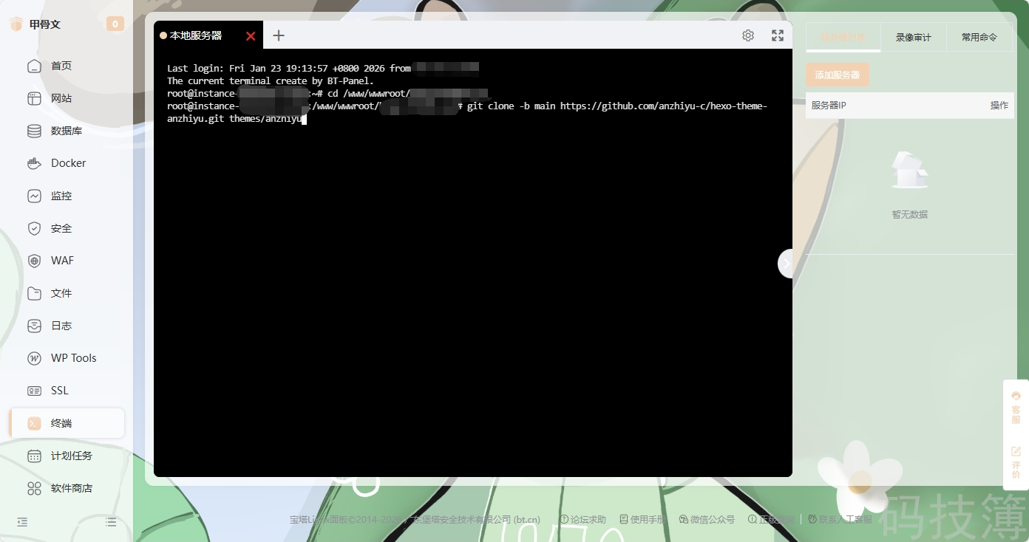The image size is (1029, 542).
Task: Open the 软件商店 app store icon
Action: click(x=34, y=488)
